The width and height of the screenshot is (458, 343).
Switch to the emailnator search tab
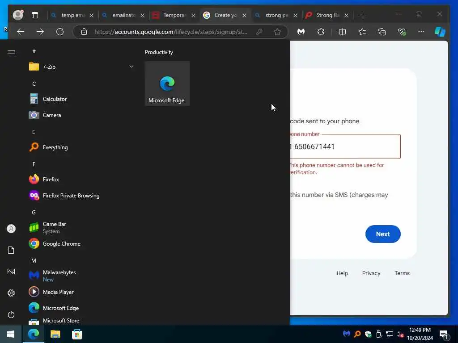(123, 15)
